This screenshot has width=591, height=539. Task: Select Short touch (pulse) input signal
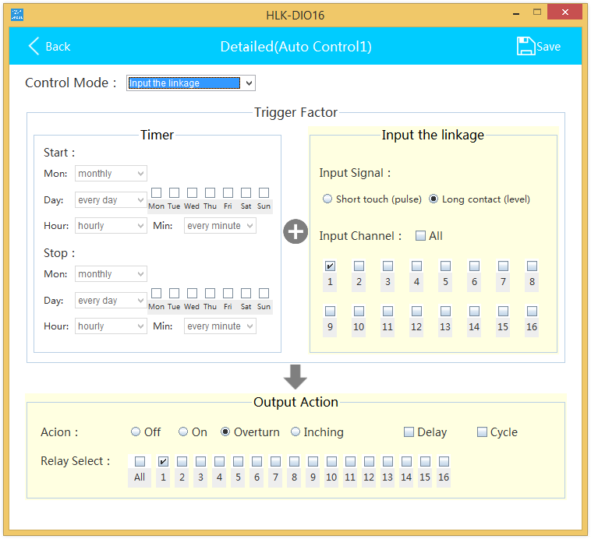tap(327, 199)
